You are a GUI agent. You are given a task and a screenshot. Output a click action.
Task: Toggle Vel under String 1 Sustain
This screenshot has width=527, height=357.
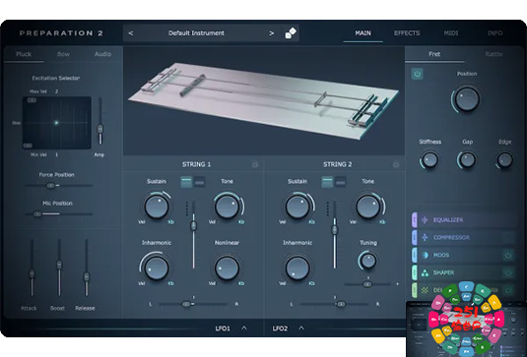pos(142,222)
